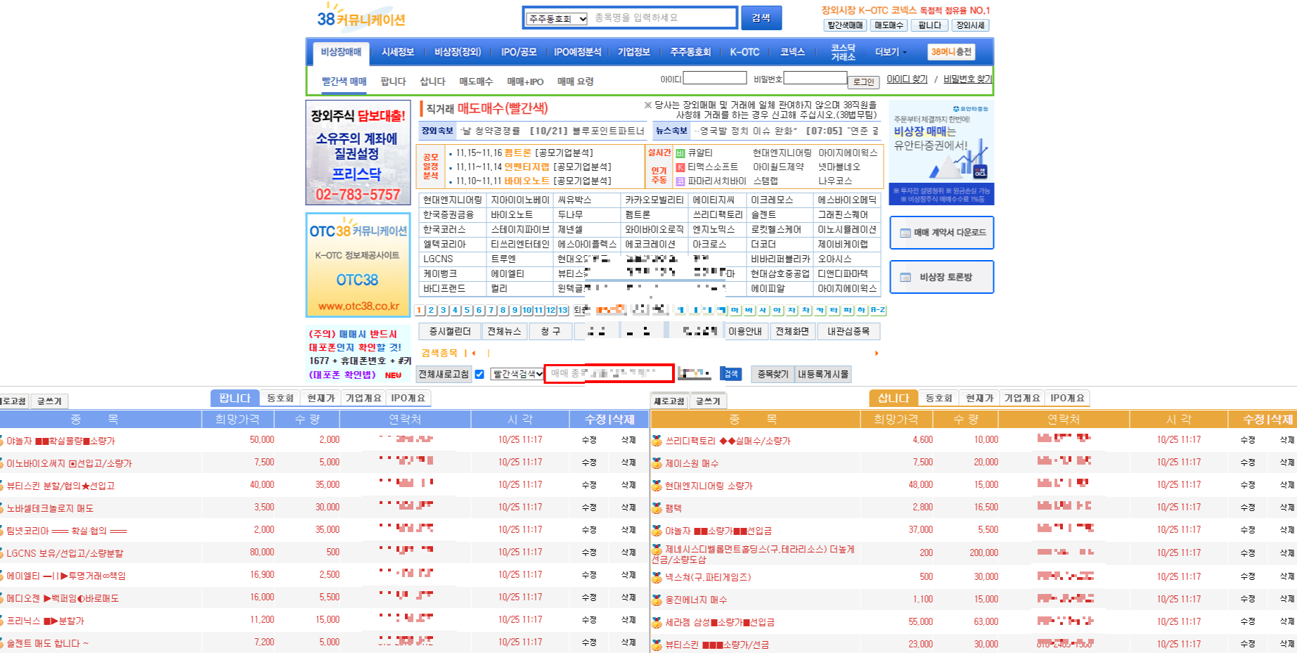The image size is (1297, 653).
Task: Switch to the 현재가 tab in 팝니다 section
Action: (x=322, y=398)
